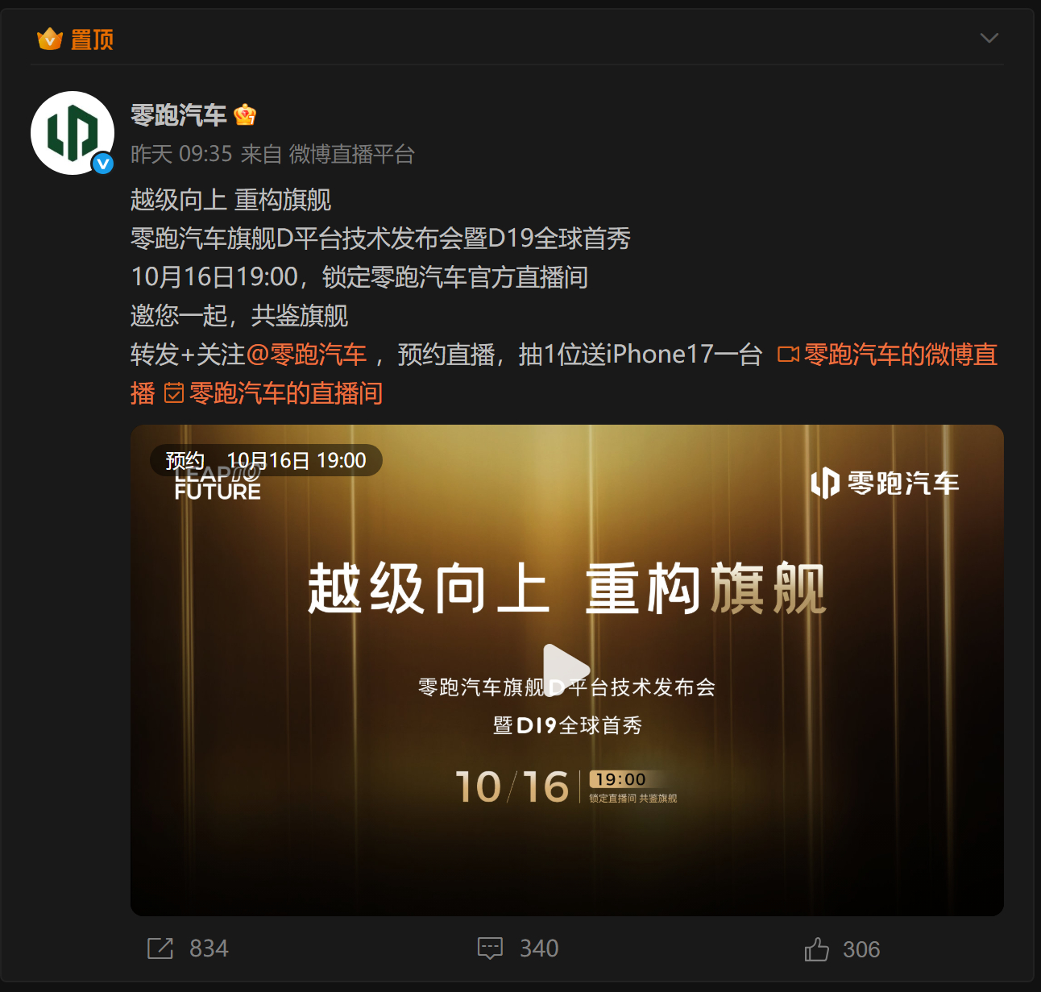Click the repost share icon
Screen dimensions: 1041x992
(x=160, y=948)
